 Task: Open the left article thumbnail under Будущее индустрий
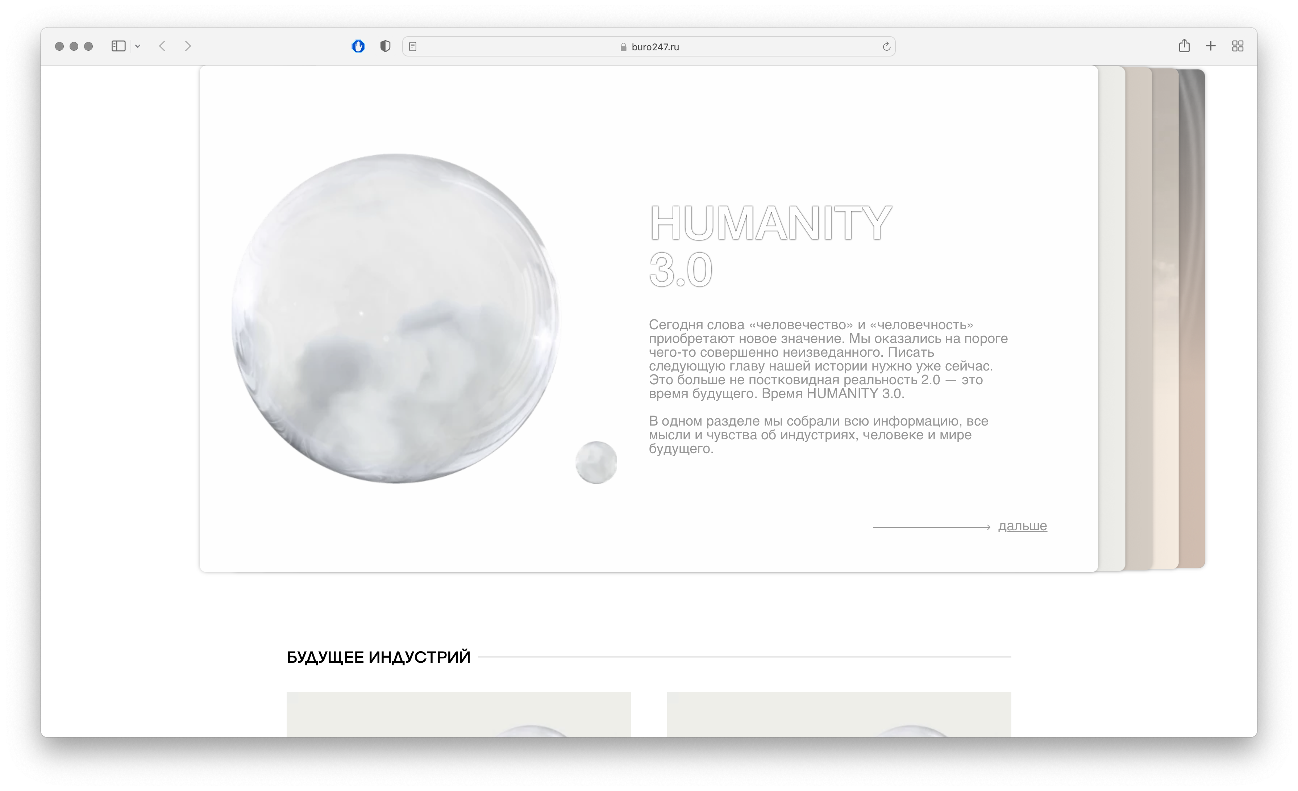click(458, 714)
